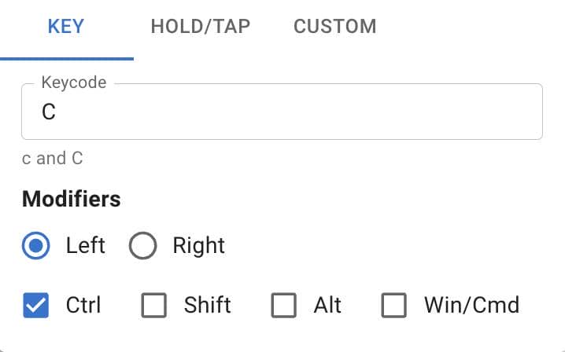Focus the Keycode input field
This screenshot has height=352, width=565.
(282, 112)
